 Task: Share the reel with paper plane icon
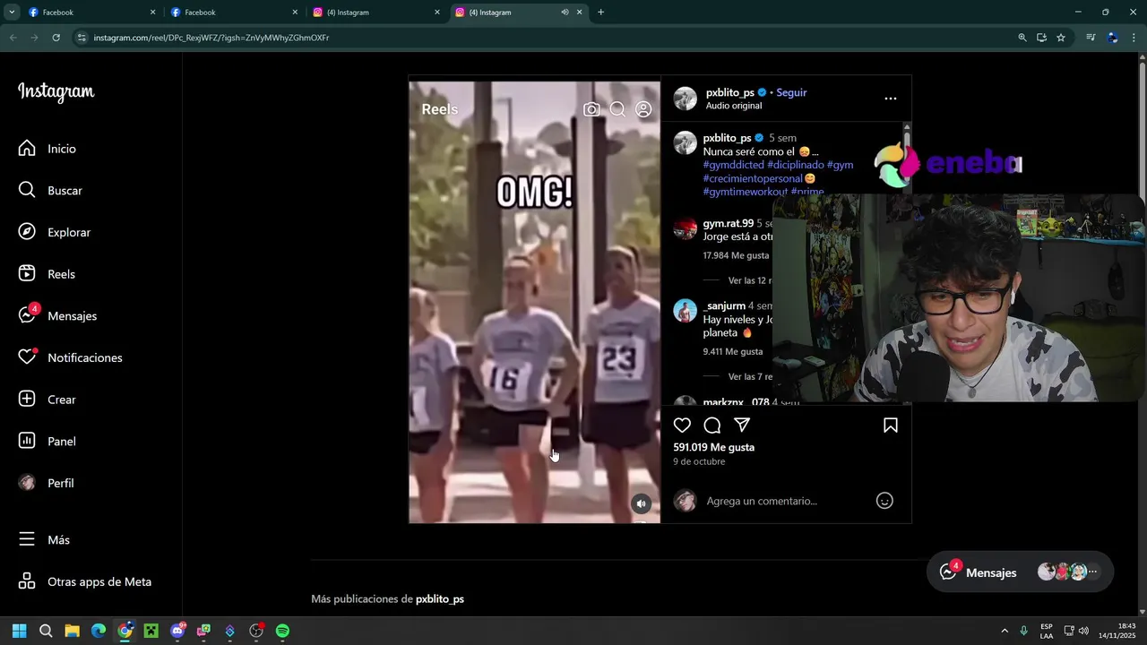[742, 425]
